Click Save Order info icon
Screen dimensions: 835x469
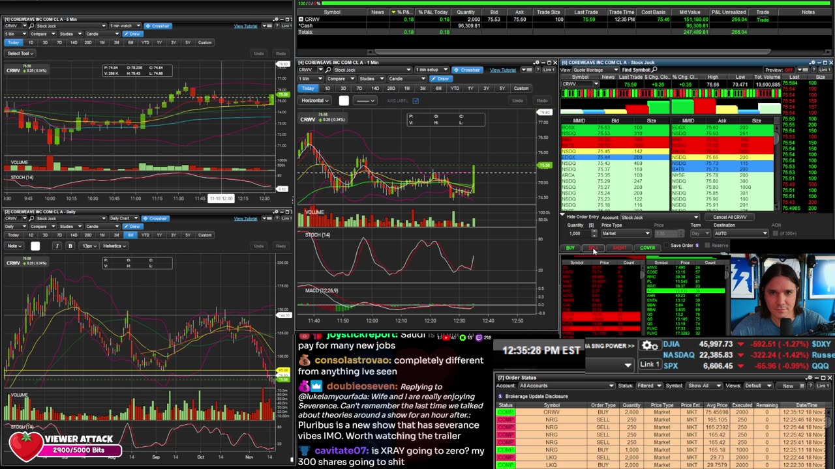click(697, 246)
